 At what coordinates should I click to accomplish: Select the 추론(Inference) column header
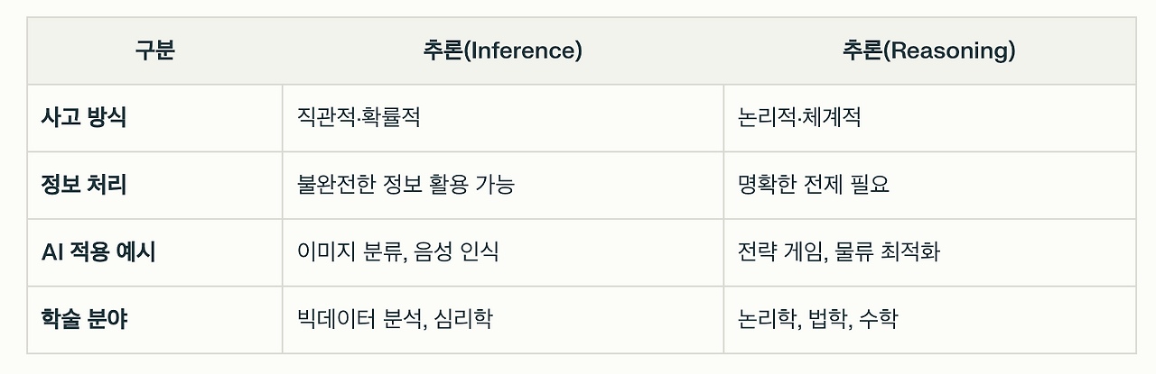tap(503, 51)
